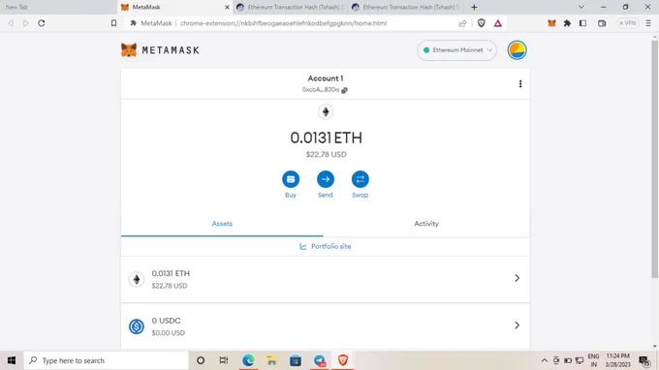Open Brave browser in taskbar
Screen dimensions: 659x370
tap(343, 360)
